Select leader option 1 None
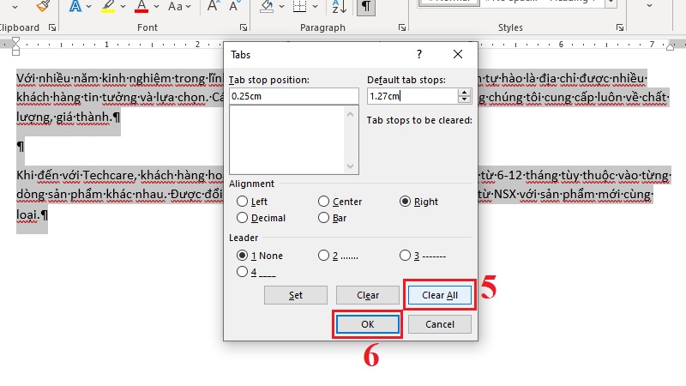The width and height of the screenshot is (686, 386). click(242, 255)
